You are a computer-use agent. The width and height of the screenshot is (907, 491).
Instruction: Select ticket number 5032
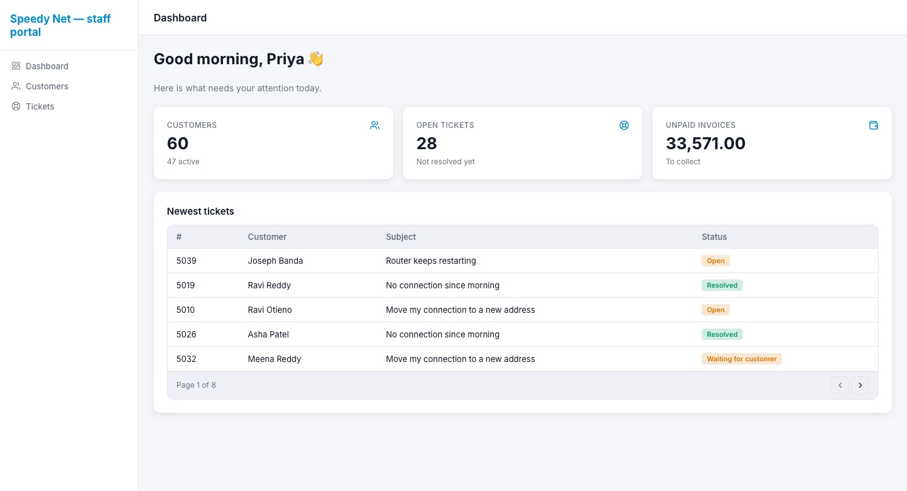click(186, 359)
